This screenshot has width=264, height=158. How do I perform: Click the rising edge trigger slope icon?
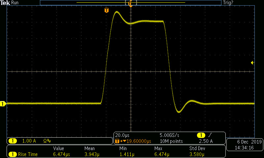210,135
